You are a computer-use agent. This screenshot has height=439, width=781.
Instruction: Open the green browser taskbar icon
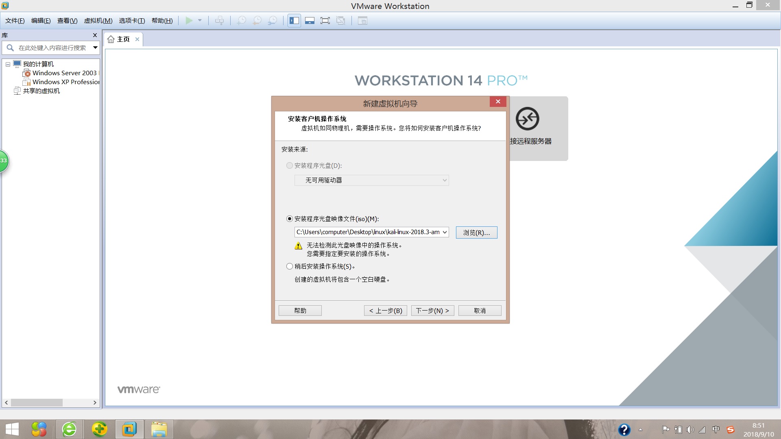point(69,429)
